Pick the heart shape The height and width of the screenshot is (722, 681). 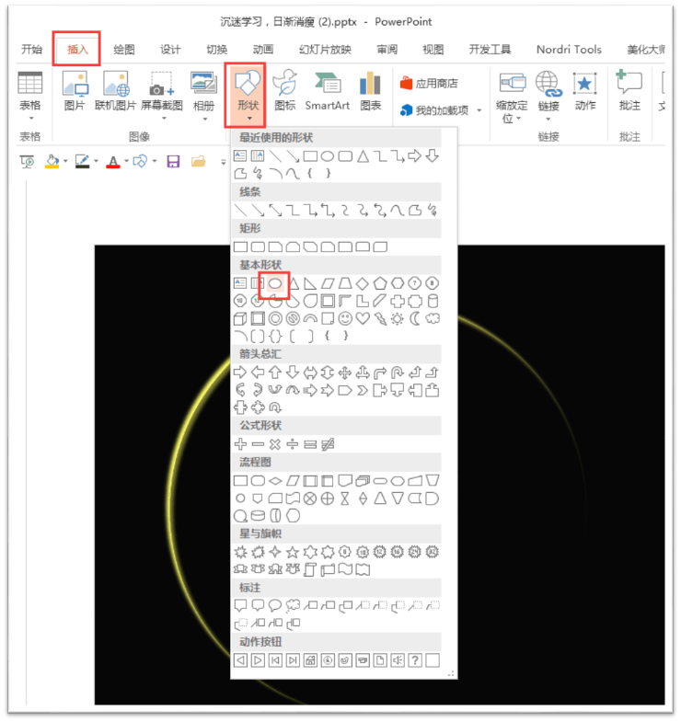363,318
